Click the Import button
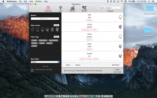This screenshot has width=157, height=98. click(x=68, y=65)
